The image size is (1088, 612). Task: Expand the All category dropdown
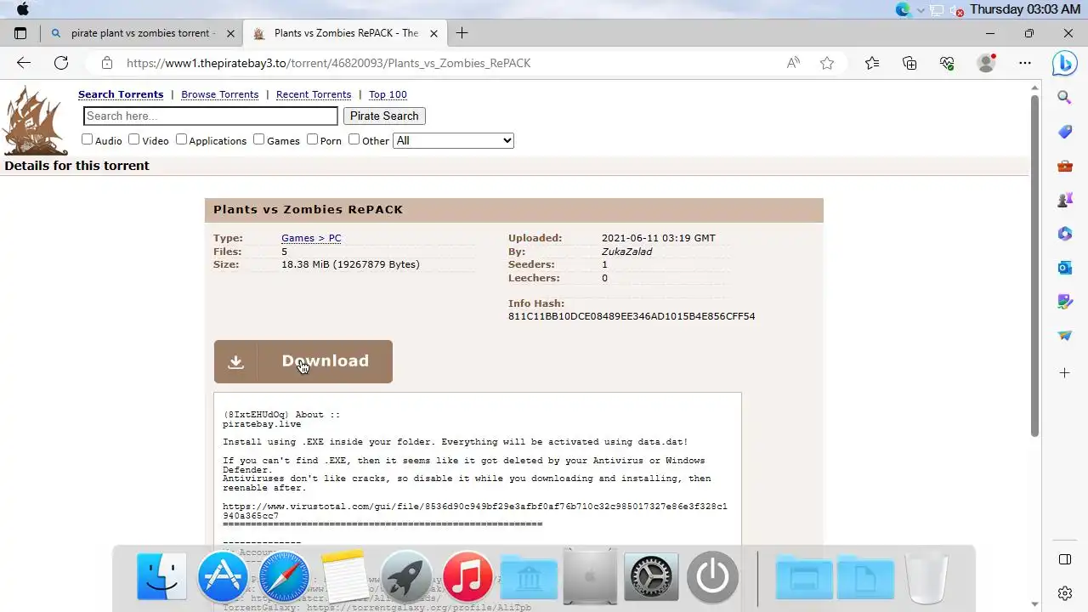click(453, 140)
